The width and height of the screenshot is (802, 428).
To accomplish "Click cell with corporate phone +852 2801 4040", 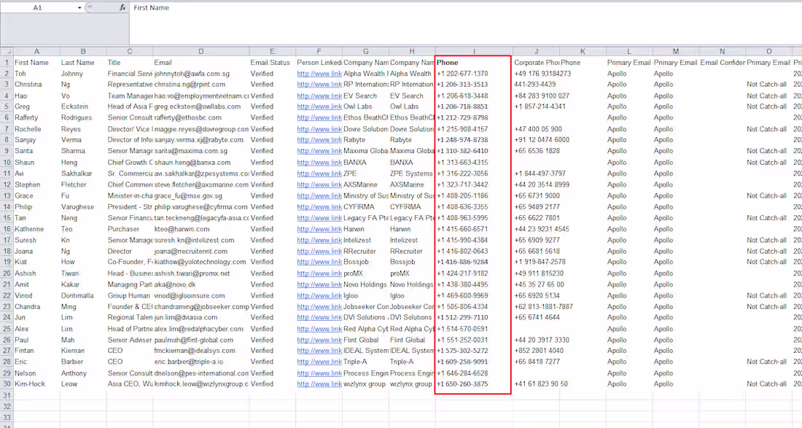I will [539, 351].
